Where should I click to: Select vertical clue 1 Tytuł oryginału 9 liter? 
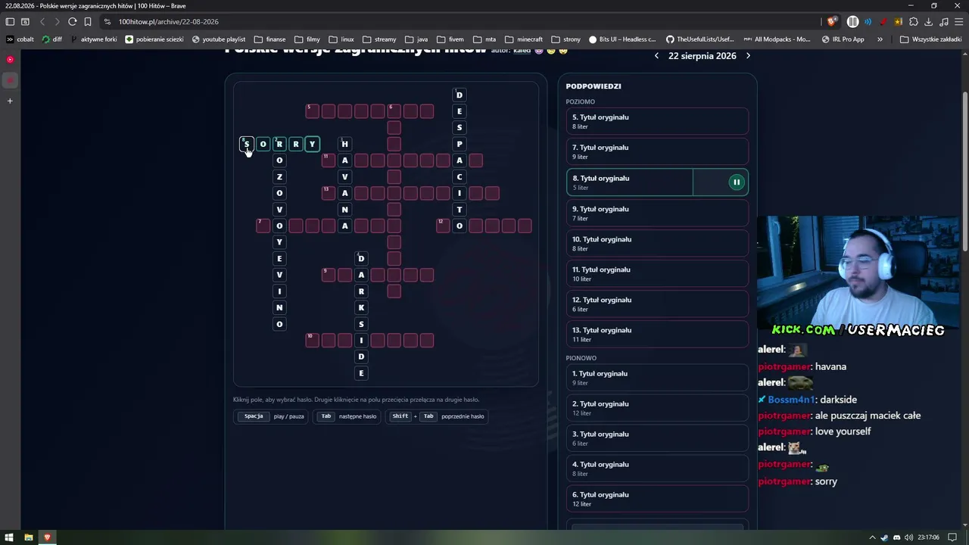coord(657,378)
